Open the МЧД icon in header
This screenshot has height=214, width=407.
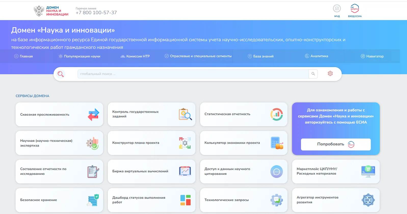click(337, 9)
